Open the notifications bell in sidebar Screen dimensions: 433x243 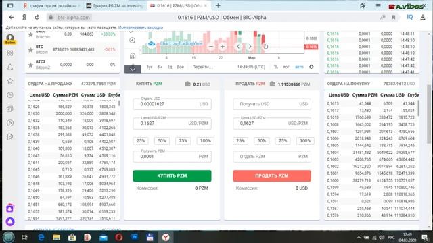[x=10, y=67]
